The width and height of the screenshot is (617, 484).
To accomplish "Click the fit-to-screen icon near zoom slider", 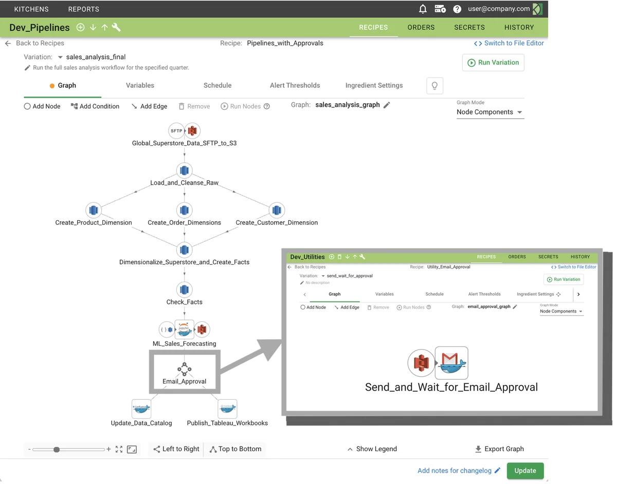I will [119, 449].
